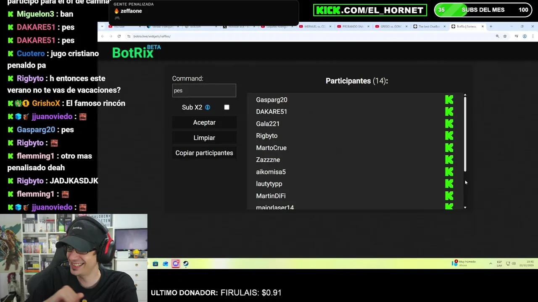
Task: Select participant Gala221 in list
Action: pyautogui.click(x=268, y=124)
